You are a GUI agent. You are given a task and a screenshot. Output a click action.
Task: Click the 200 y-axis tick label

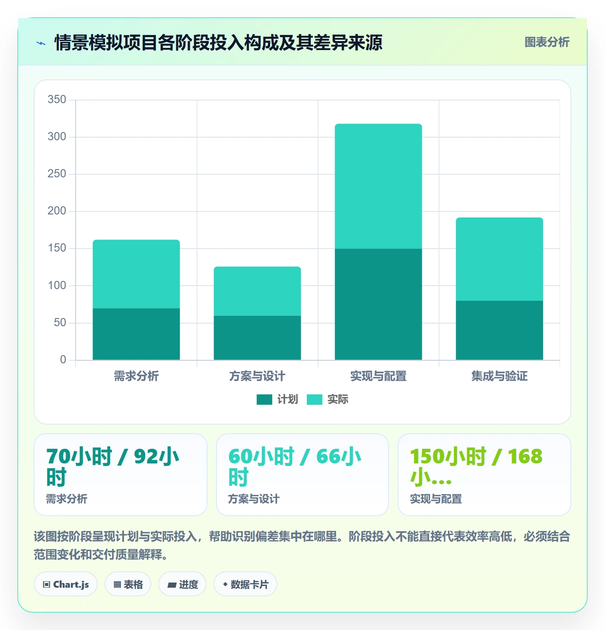(x=57, y=211)
